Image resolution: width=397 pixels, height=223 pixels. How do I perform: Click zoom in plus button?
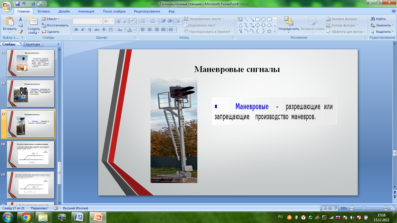point(386,208)
